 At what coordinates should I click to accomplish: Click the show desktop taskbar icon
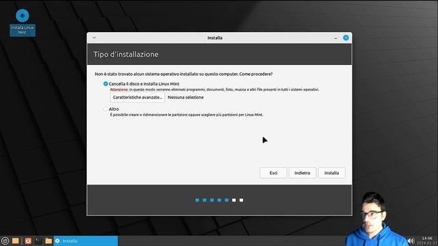[15, 241]
